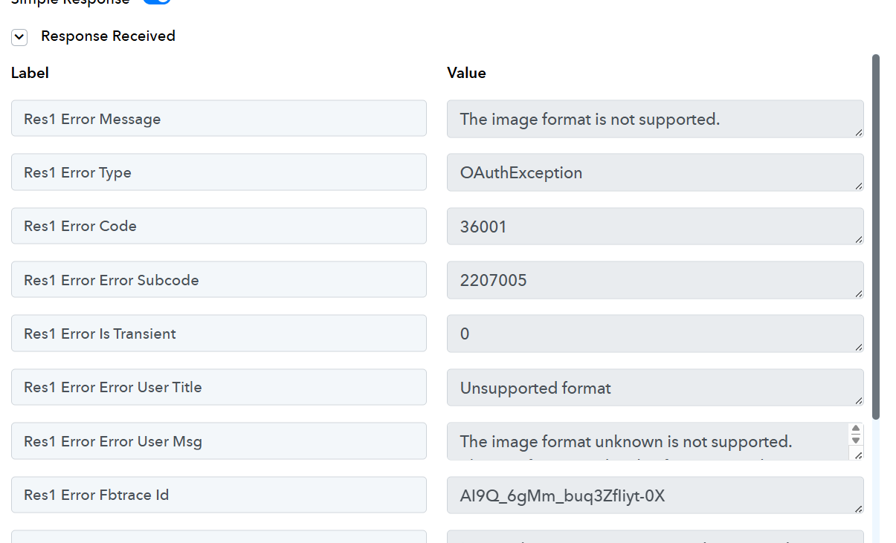The image size is (896, 543).
Task: Click the Is Transient value 0 field
Action: point(655,334)
